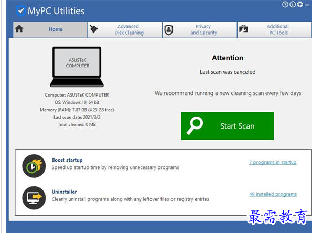Select 'Last scan date: 2021/3/2' text
The width and height of the screenshot is (312, 233).
pos(77,117)
